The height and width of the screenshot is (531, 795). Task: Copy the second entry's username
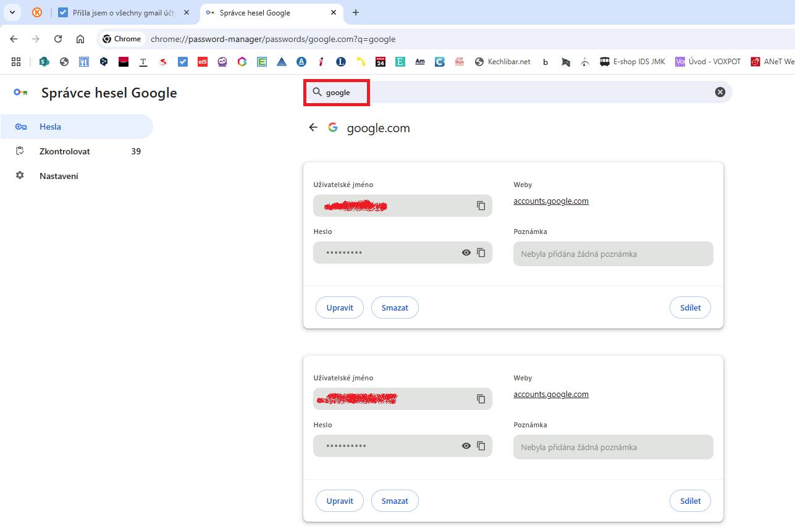(x=481, y=399)
